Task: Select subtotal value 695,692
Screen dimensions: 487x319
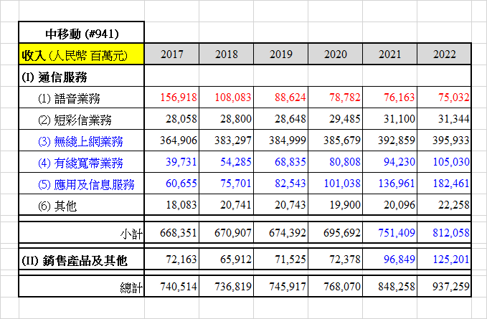Action: [x=342, y=233]
